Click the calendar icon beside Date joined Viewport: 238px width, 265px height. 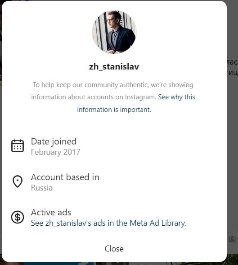(18, 146)
